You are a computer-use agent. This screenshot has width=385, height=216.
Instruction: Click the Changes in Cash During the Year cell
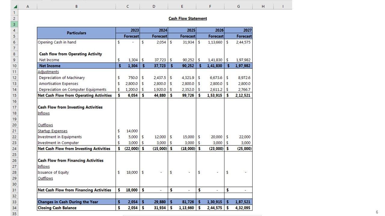click(x=68, y=202)
